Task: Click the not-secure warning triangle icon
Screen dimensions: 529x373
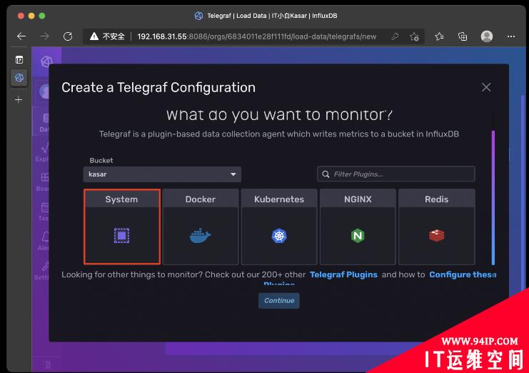Action: coord(94,36)
